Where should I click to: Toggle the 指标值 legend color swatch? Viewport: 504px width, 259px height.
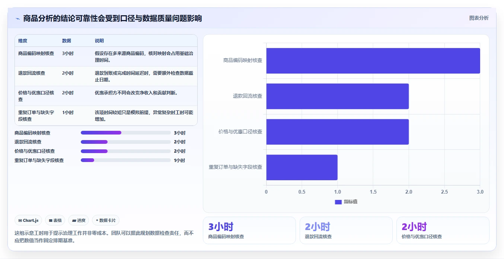point(338,202)
